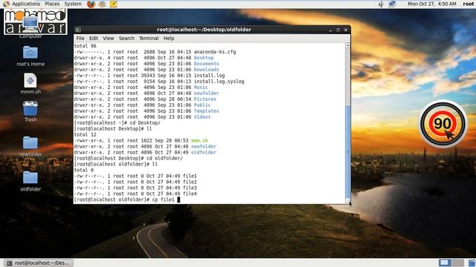The height and width of the screenshot is (267, 476).
Task: Select the oldfolder desktop folder
Action: click(x=30, y=177)
